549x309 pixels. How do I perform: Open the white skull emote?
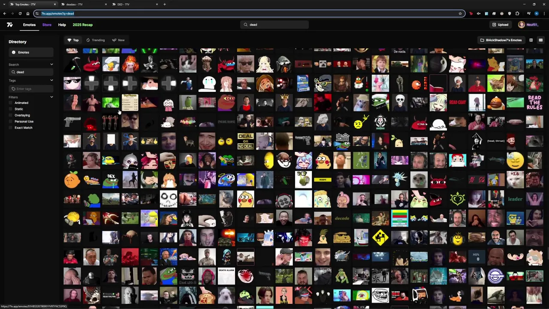(400, 103)
